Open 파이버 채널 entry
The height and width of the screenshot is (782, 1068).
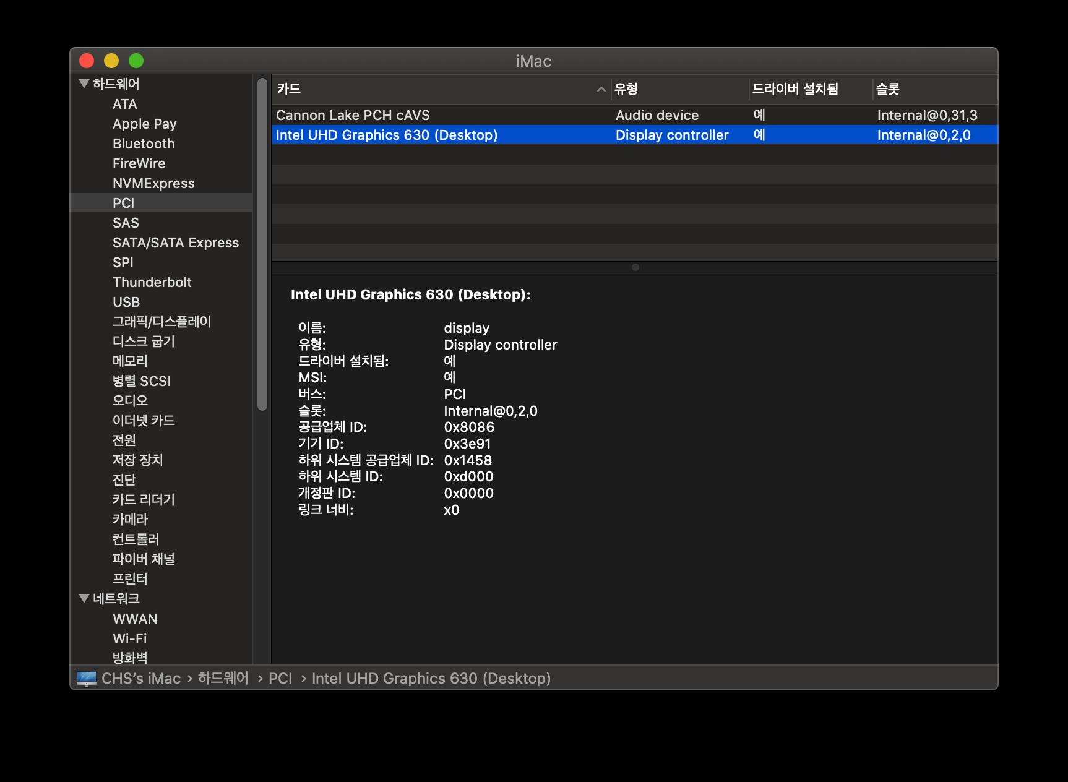144,559
